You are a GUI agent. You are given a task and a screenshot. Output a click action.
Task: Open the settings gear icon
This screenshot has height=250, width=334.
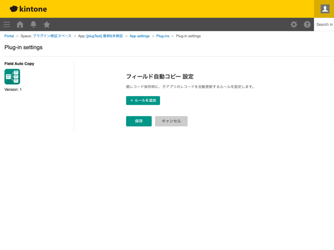[x=294, y=24]
